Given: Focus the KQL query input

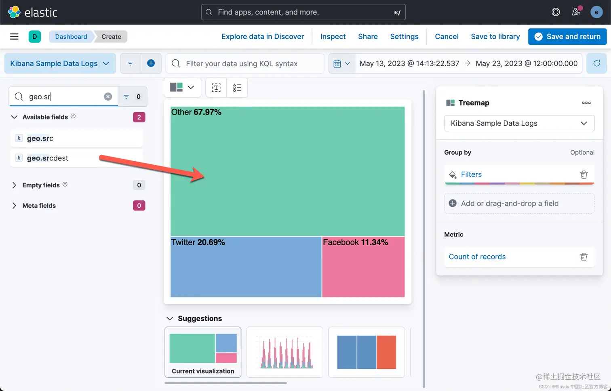Looking at the screenshot, I should point(245,63).
